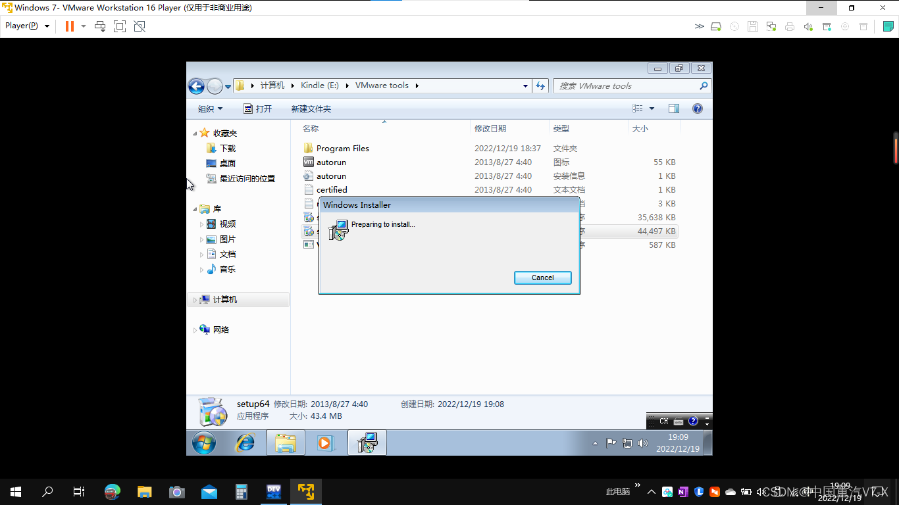
Task: Open Windows Media Player from Win7 taskbar
Action: pos(325,443)
